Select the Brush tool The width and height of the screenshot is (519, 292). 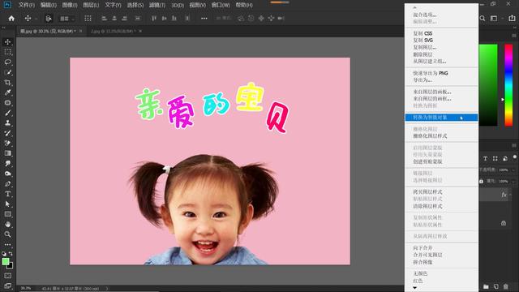7,113
